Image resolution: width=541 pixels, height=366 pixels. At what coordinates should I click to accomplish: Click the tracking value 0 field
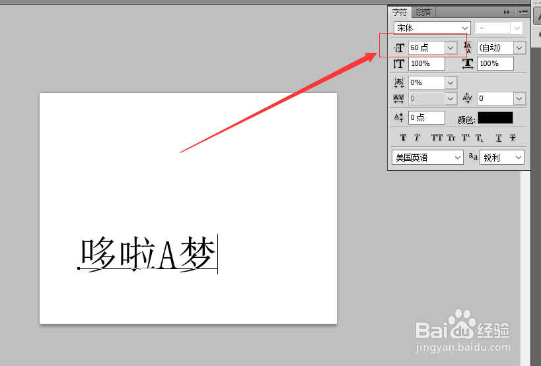[495, 99]
